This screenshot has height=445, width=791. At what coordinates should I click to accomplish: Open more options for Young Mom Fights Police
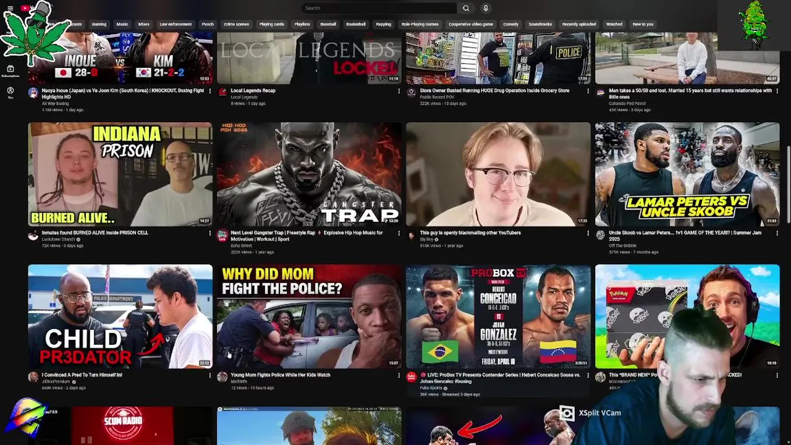click(399, 375)
